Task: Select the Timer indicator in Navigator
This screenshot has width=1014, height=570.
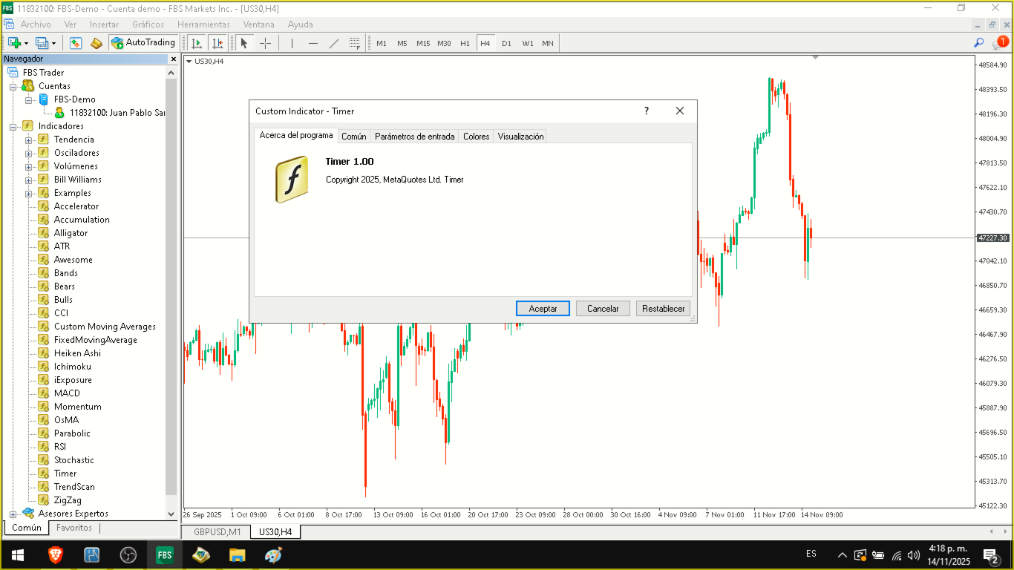Action: 65,474
